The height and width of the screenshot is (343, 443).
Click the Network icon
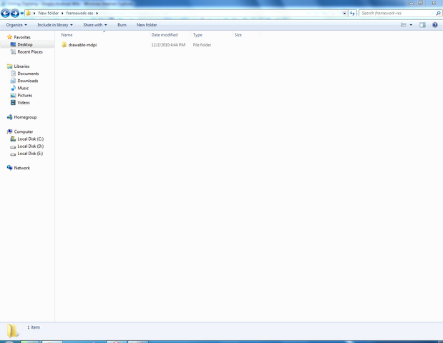pyautogui.click(x=9, y=168)
